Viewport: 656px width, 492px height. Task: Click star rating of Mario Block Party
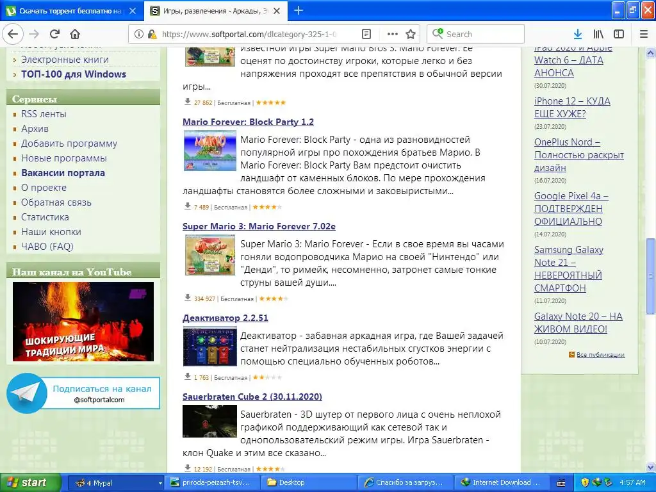[x=267, y=207]
